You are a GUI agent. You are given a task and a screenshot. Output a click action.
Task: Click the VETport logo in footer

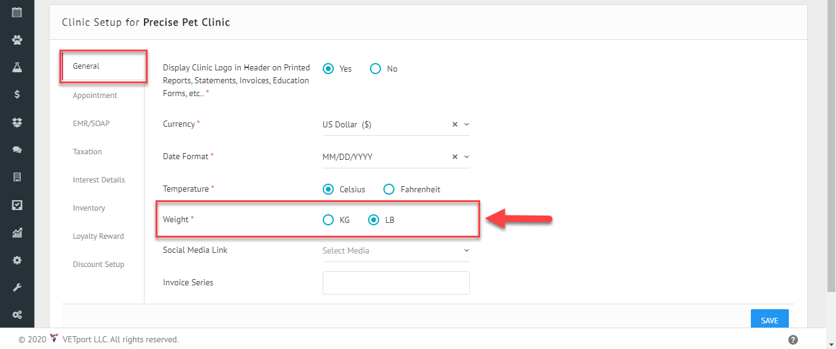[x=53, y=339]
